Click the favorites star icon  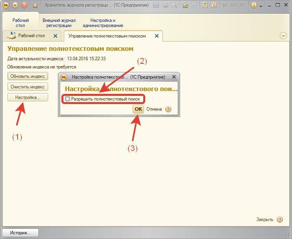coord(35,5)
